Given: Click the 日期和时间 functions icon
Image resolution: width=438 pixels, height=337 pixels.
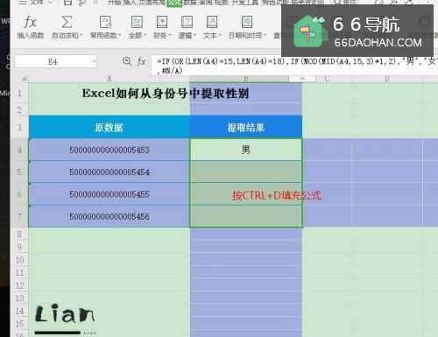Looking at the screenshot, I should pyautogui.click(x=247, y=23).
